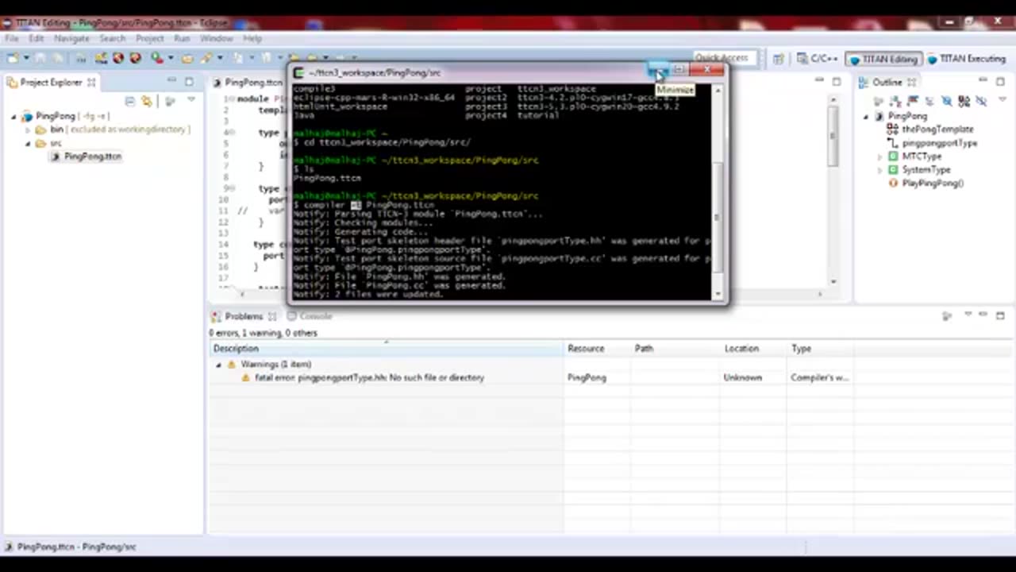Click Collapse All in Project Explorer
Viewport: 1016px width, 572px height.
129,101
